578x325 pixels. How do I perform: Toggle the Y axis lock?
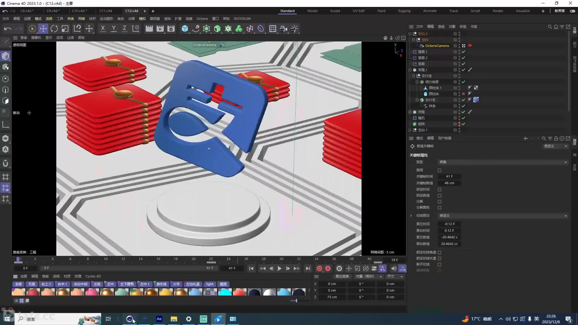[x=113, y=29]
